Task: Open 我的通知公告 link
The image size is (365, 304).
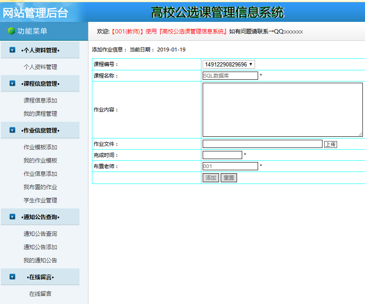Action: (x=40, y=260)
